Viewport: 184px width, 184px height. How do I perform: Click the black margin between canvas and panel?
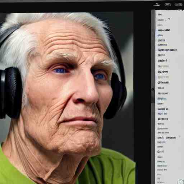pyautogui.click(x=142, y=96)
